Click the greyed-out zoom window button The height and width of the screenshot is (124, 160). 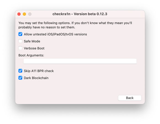(30, 14)
